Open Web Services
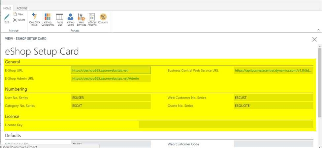The image size is (322, 148). pyautogui.click(x=81, y=19)
